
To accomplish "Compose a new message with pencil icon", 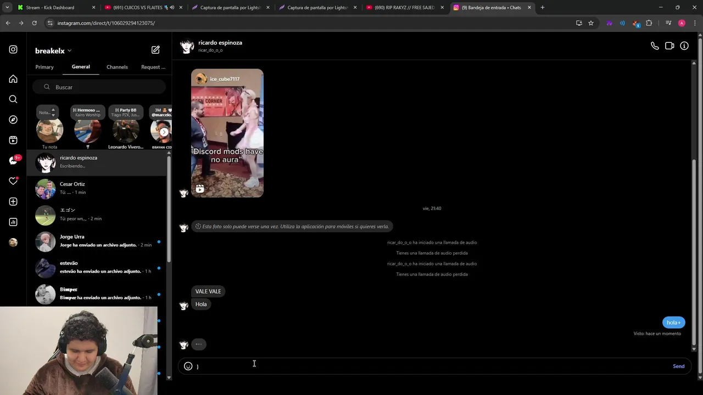I will [x=155, y=50].
